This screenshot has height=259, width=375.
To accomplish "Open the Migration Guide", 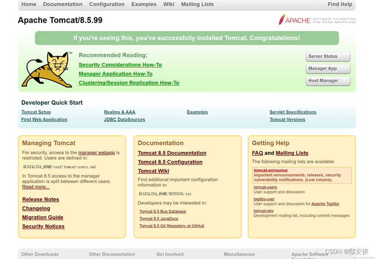I will pos(42,217).
